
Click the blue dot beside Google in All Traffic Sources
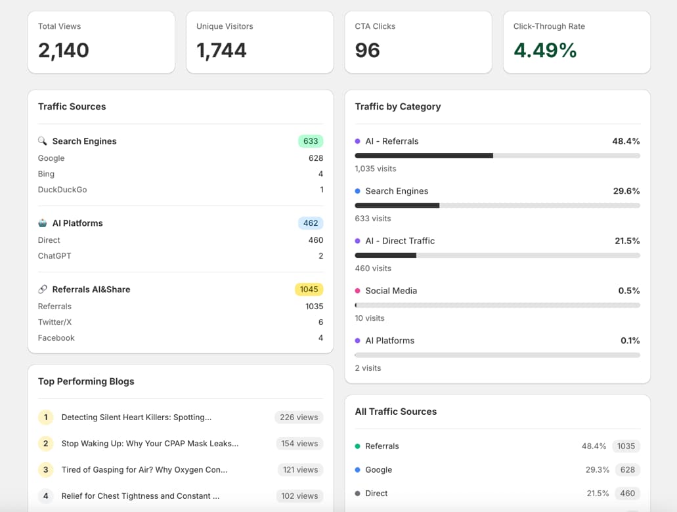coord(359,470)
